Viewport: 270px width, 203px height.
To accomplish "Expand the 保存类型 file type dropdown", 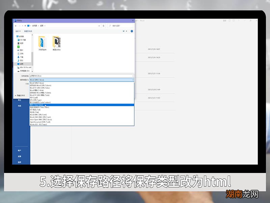I will click(133, 80).
